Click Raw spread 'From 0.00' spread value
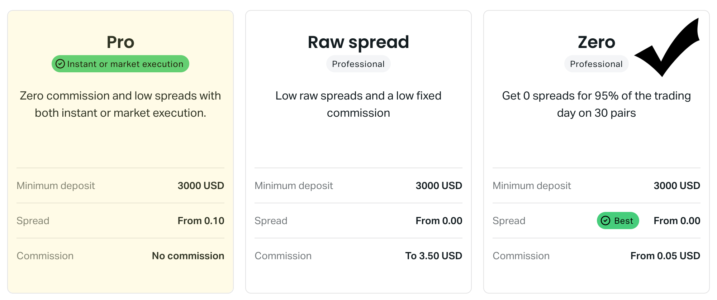 (439, 221)
